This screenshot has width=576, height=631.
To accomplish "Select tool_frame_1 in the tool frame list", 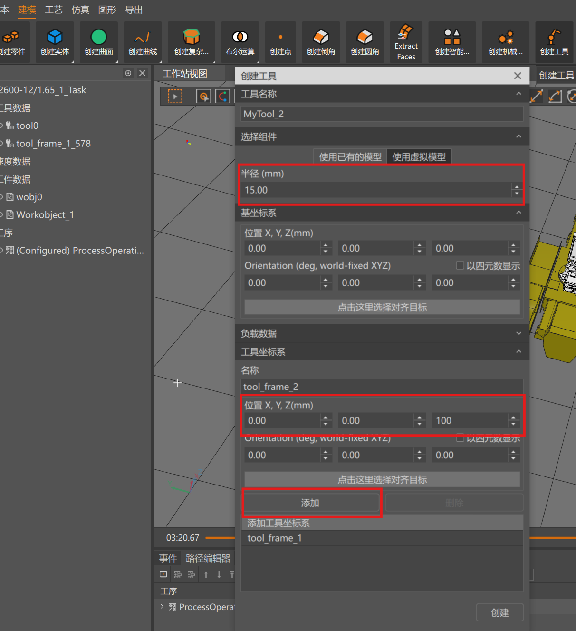I will [382, 538].
